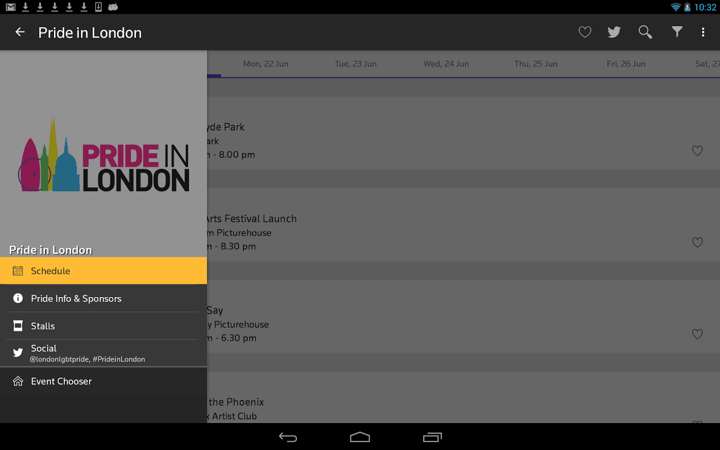Image resolution: width=720 pixels, height=450 pixels.
Task: Click the stall icon beside Stalls
Action: click(x=18, y=326)
